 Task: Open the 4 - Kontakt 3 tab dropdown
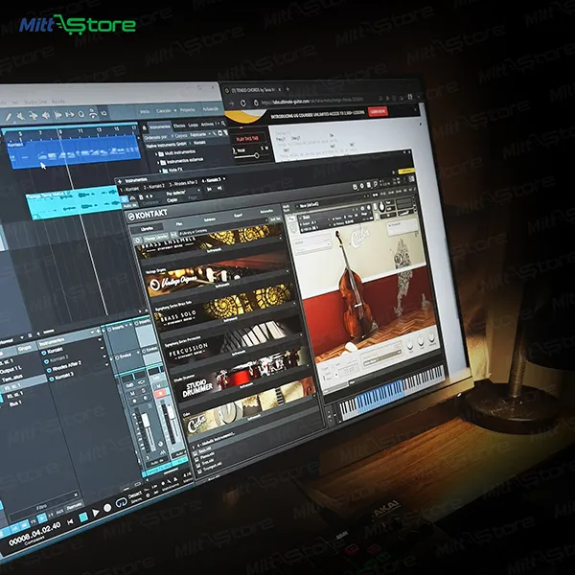tap(223, 178)
